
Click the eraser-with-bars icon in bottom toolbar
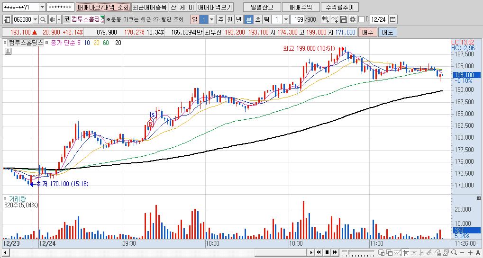click(x=437, y=252)
